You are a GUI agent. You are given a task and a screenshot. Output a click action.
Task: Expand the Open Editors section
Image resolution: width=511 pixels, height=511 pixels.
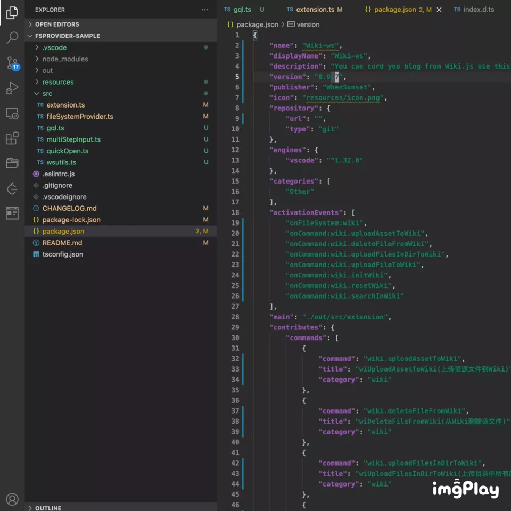click(x=121, y=24)
